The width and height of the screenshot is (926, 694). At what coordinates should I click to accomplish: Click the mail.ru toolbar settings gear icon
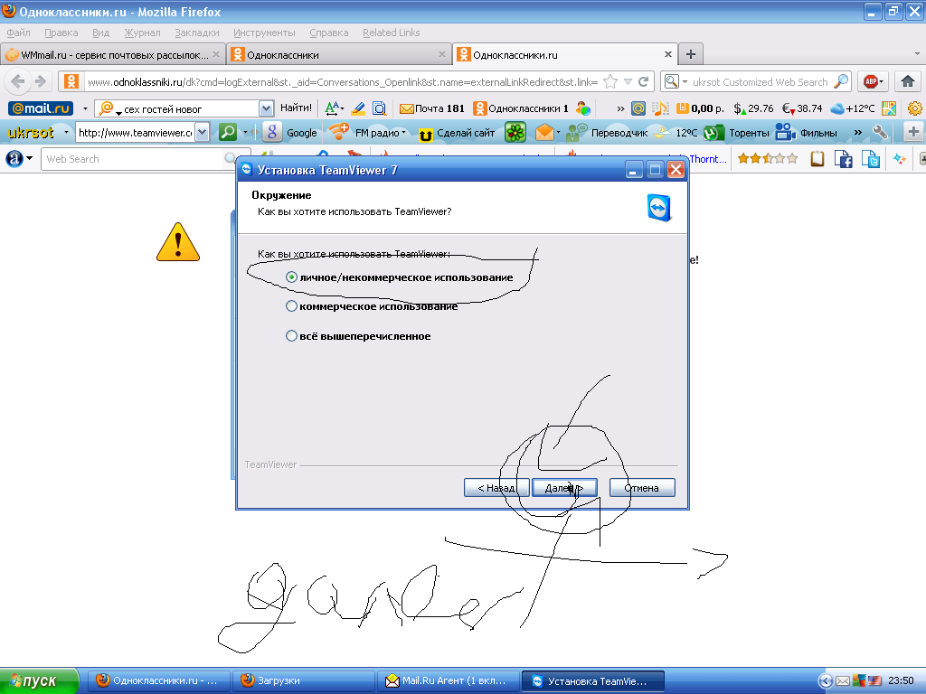[915, 108]
